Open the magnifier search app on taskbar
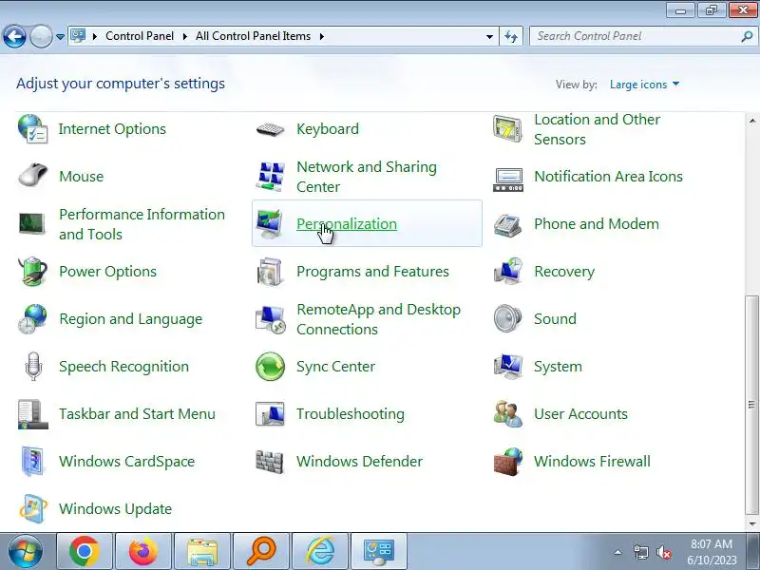The height and width of the screenshot is (570, 760). pyautogui.click(x=260, y=552)
